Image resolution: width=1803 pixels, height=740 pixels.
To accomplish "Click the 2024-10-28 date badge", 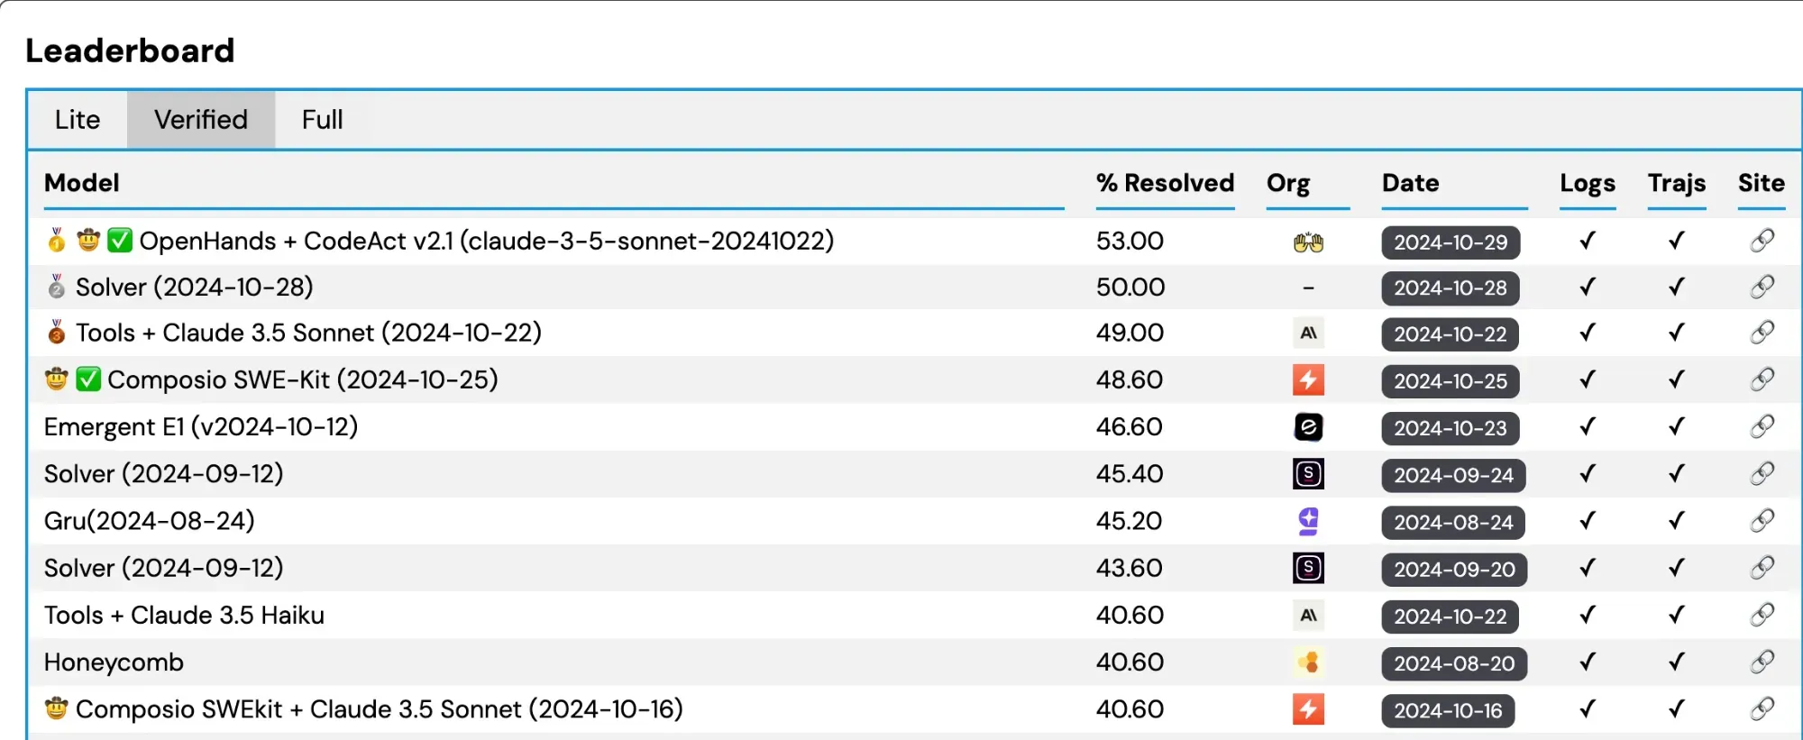I will pos(1451,288).
